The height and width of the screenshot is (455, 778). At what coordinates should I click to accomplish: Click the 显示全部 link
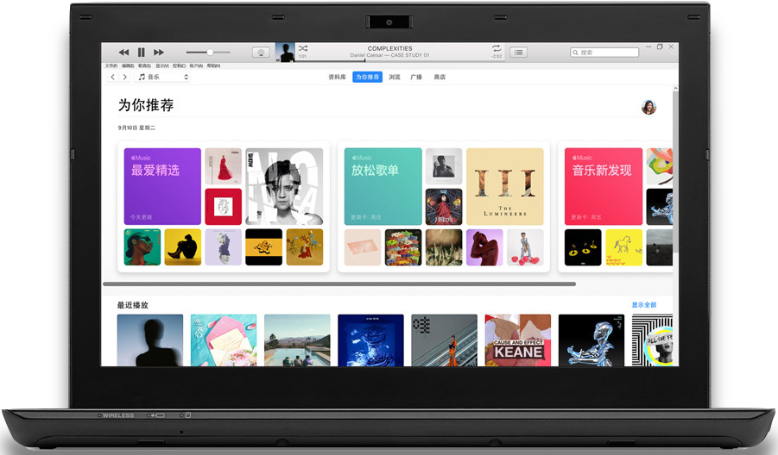(644, 305)
